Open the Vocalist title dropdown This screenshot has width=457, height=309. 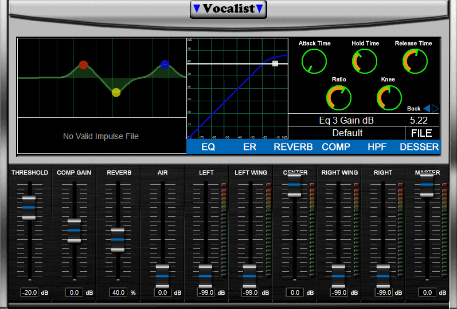pyautogui.click(x=228, y=9)
